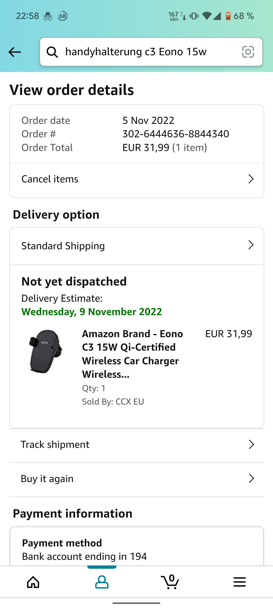Expand the Standard Shipping chevron
Viewport: 273px width, 608px height.
(x=251, y=245)
